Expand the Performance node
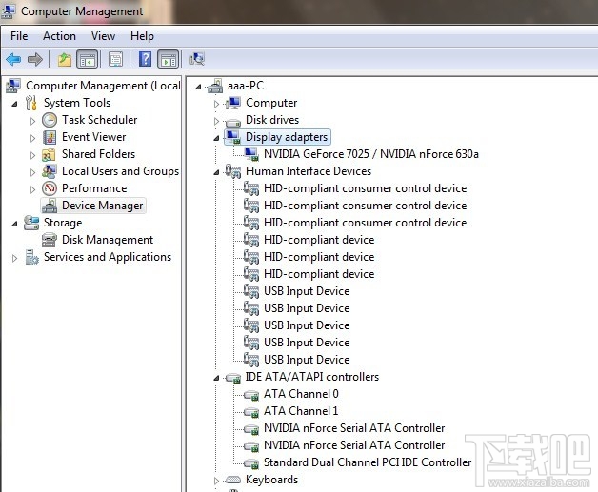 pos(32,189)
